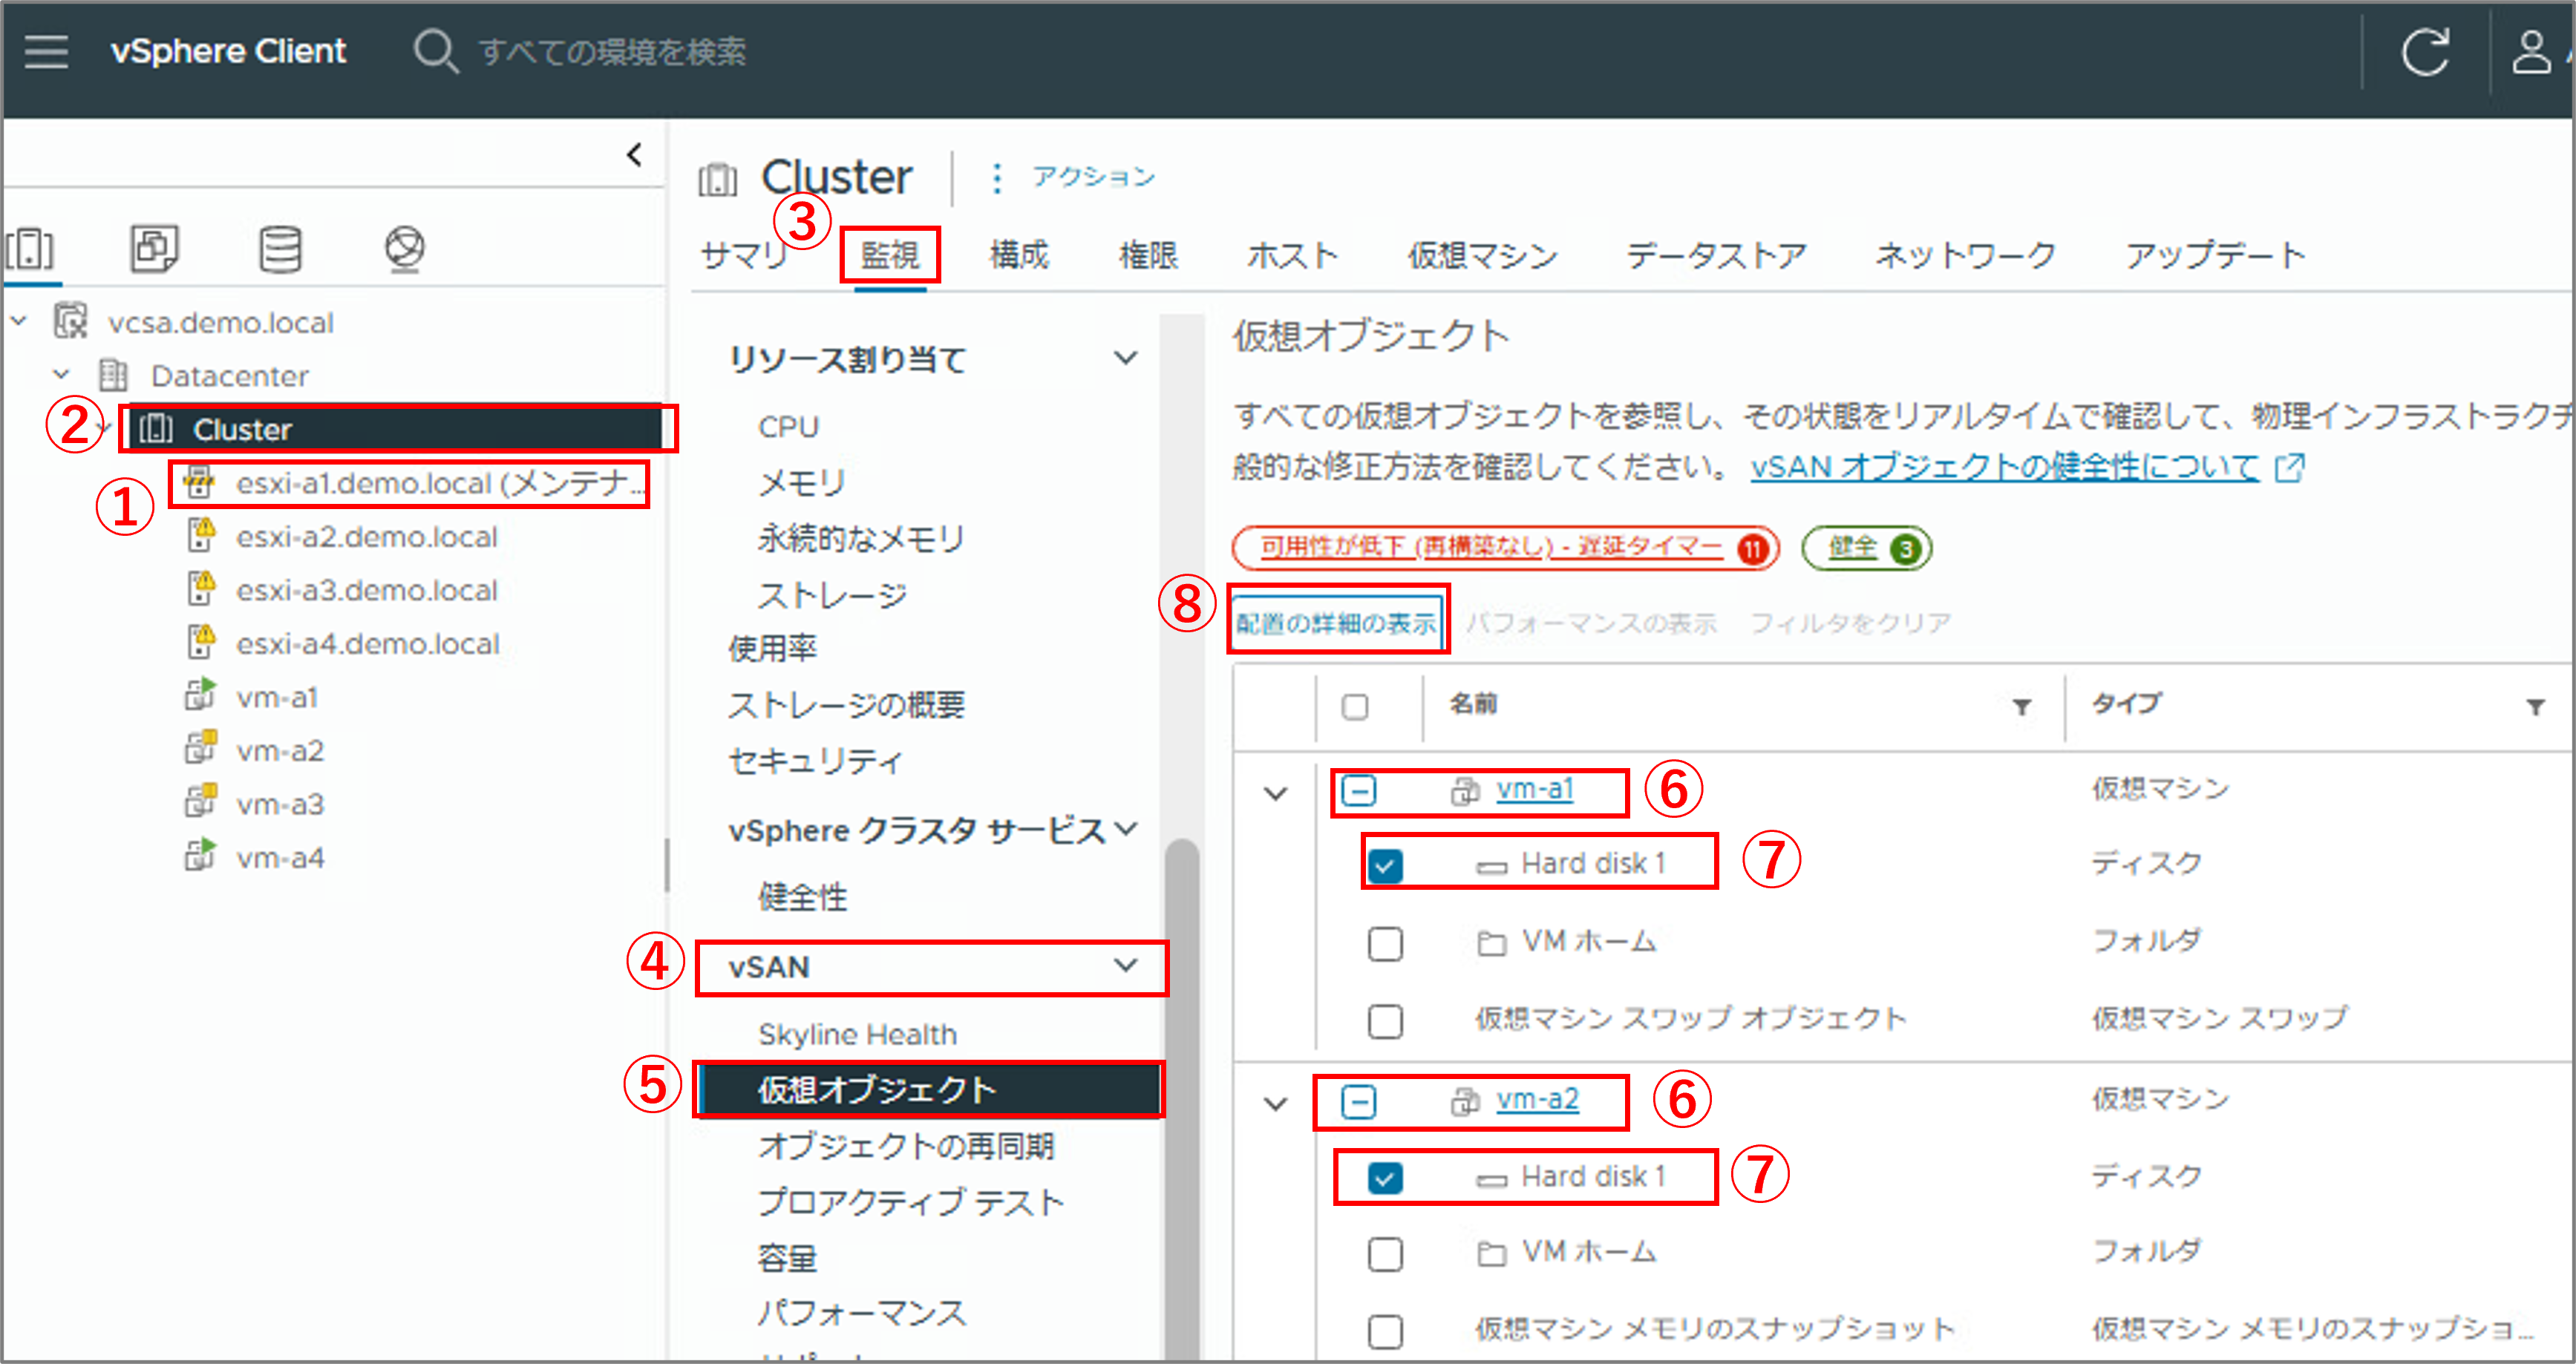
Task: Click 配置の詳細の表示 button
Action: tap(1336, 623)
